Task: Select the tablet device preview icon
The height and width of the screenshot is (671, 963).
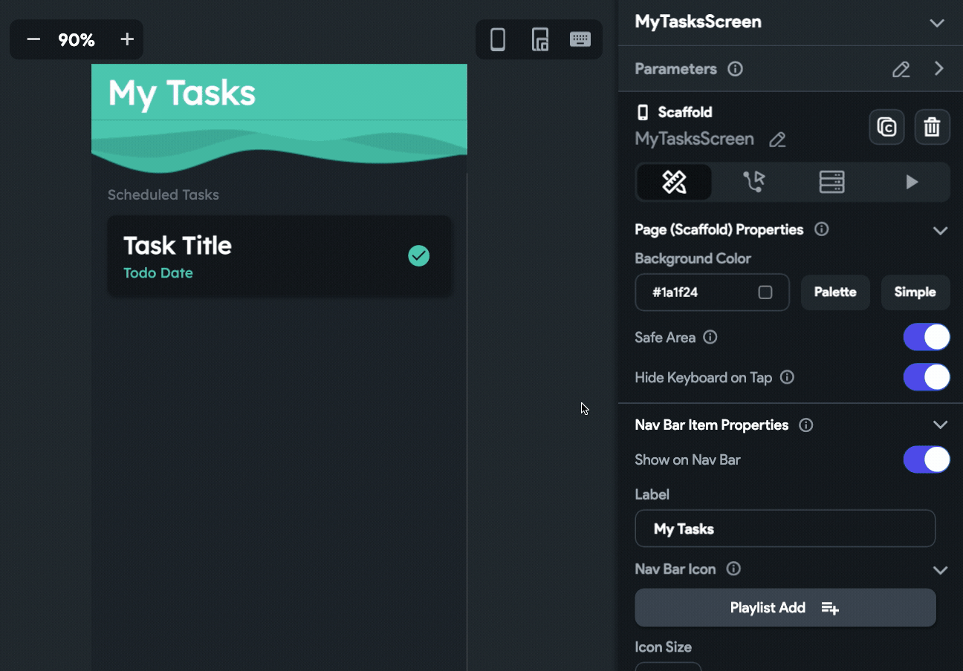Action: point(540,39)
